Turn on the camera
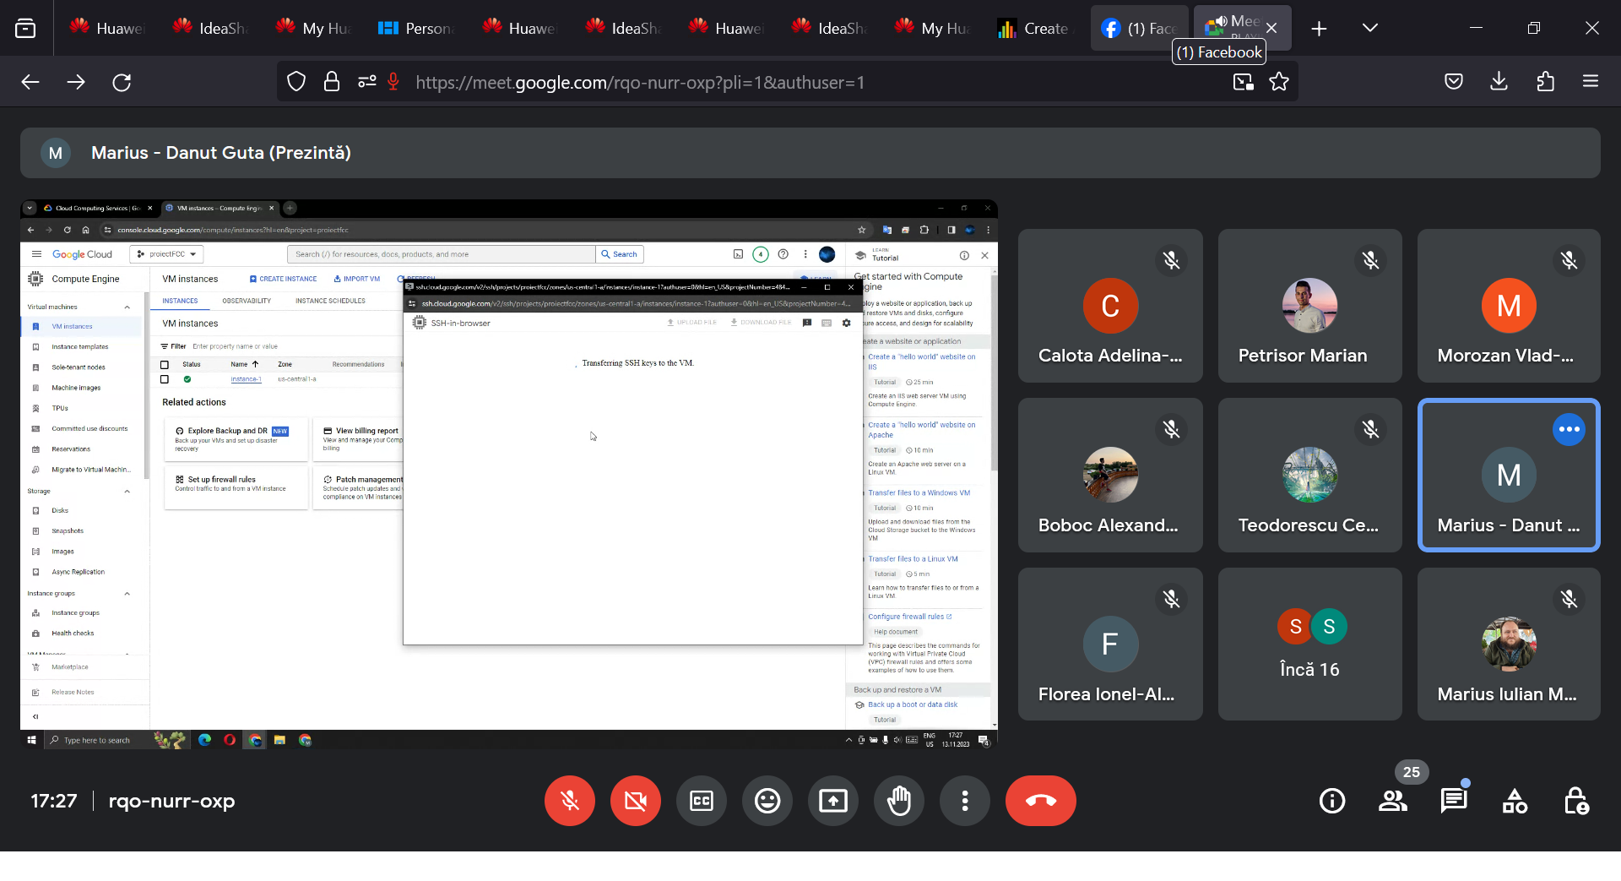The width and height of the screenshot is (1621, 881). click(635, 801)
